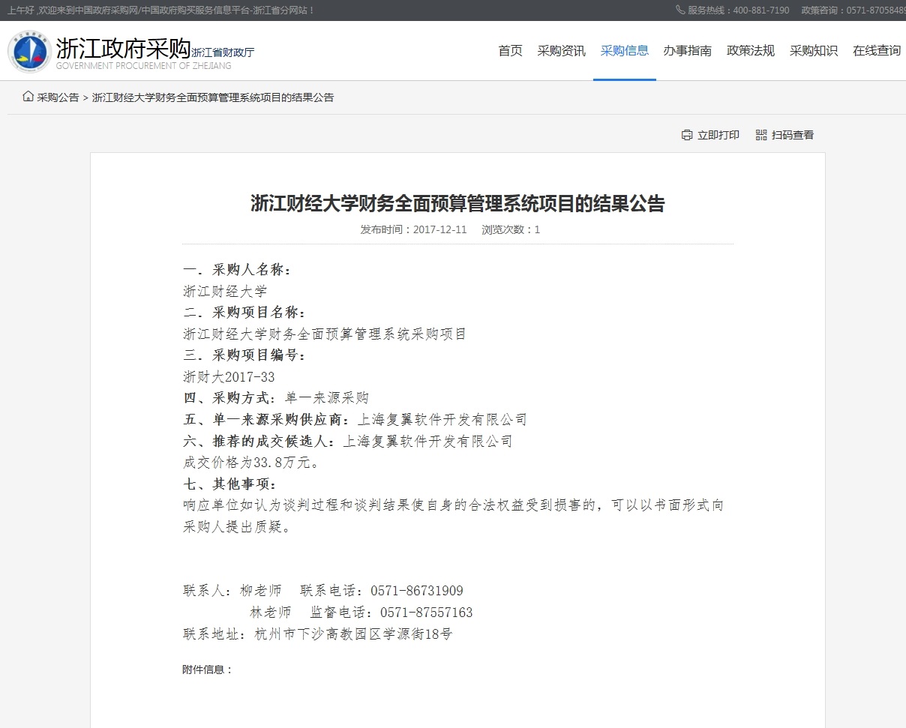The image size is (906, 728).
Task: Click the Zhejiang Government Procurement round logo
Action: pos(29,52)
